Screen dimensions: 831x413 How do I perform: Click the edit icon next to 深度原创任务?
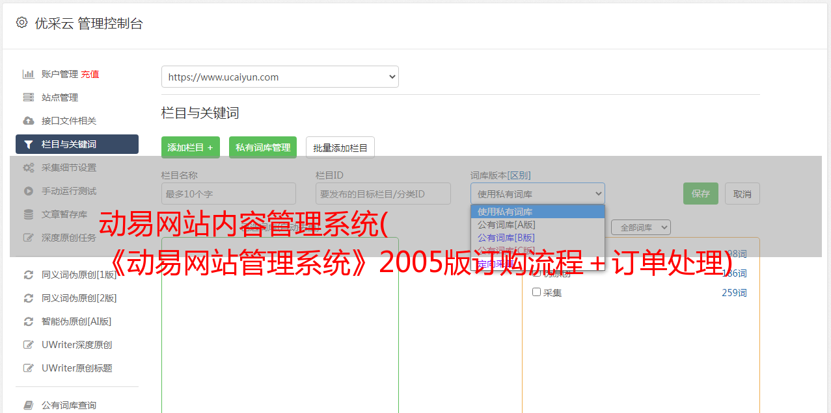(x=28, y=238)
